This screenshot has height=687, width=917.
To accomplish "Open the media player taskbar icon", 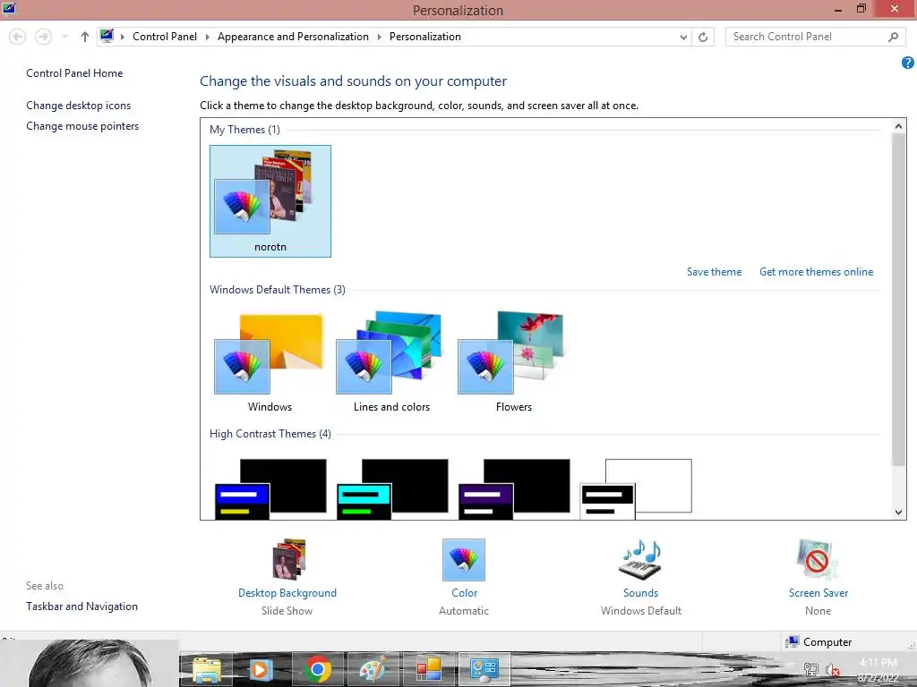I will point(261,669).
